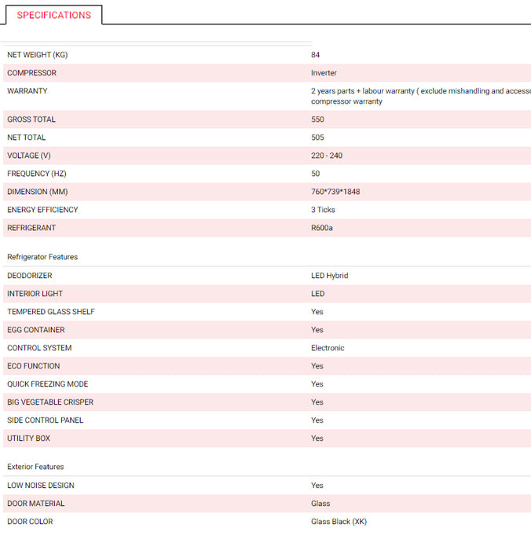The height and width of the screenshot is (550, 531).
Task: Click the Exterior Features section heading
Action: [x=35, y=467]
